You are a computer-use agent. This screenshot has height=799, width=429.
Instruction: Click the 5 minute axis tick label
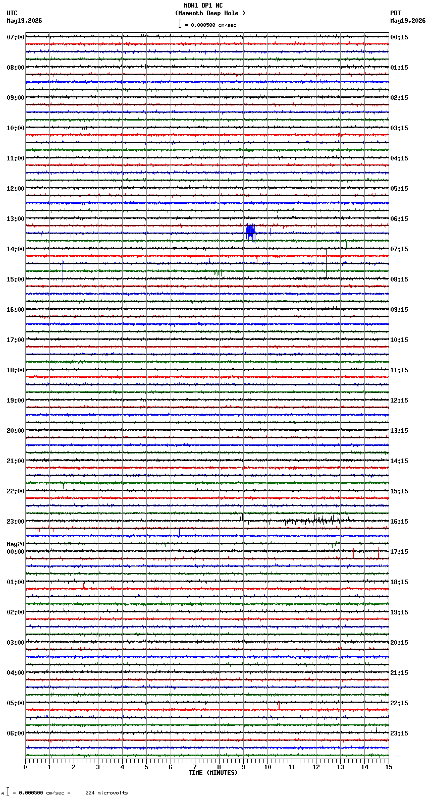point(146,767)
